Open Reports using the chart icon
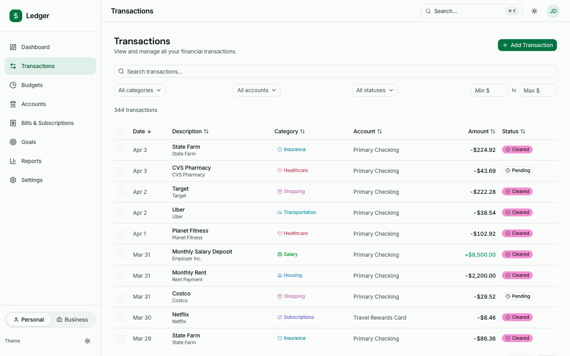 [x=13, y=161]
